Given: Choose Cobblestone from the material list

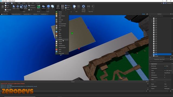Looking at the screenshot, I should pos(62,46).
